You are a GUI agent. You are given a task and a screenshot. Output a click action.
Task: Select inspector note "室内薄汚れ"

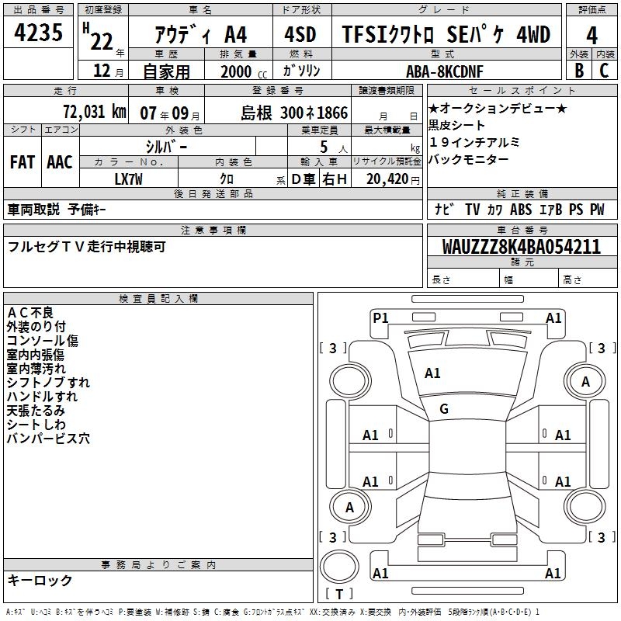36,368
